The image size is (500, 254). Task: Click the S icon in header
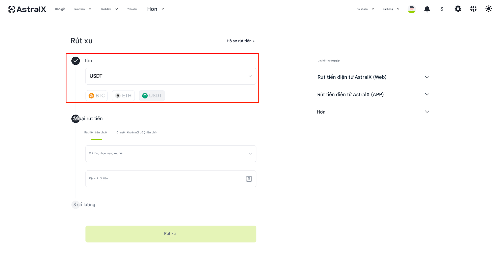click(442, 9)
